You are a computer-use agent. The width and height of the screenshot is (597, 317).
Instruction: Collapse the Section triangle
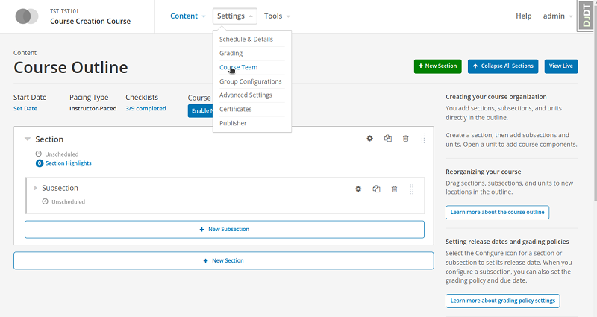(28, 139)
